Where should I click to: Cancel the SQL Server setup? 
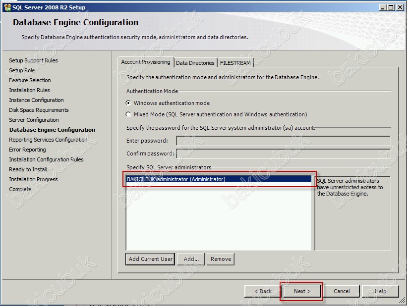(x=342, y=291)
